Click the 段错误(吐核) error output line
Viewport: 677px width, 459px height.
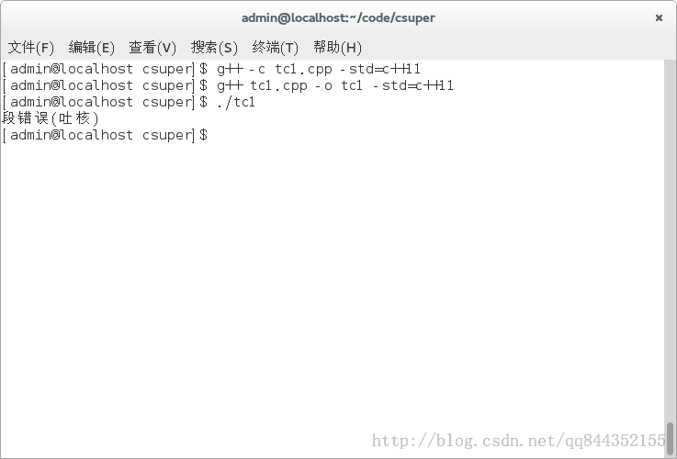click(x=51, y=118)
